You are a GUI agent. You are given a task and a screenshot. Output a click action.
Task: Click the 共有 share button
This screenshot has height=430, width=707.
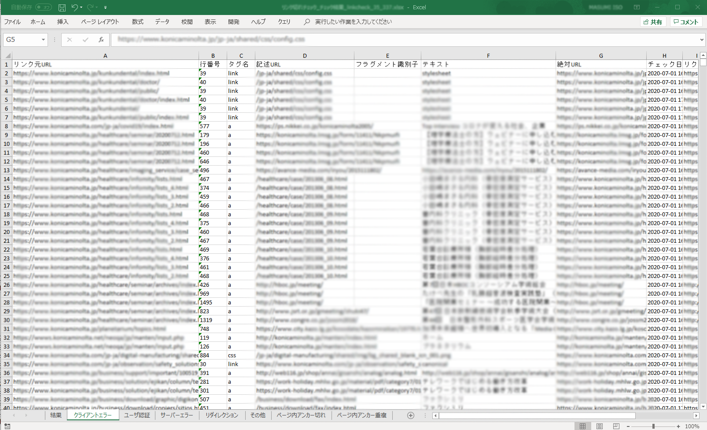point(652,22)
